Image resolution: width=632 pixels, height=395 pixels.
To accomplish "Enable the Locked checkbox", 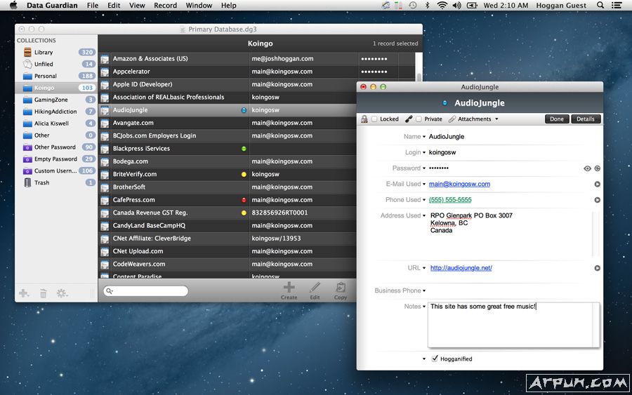I will (374, 119).
